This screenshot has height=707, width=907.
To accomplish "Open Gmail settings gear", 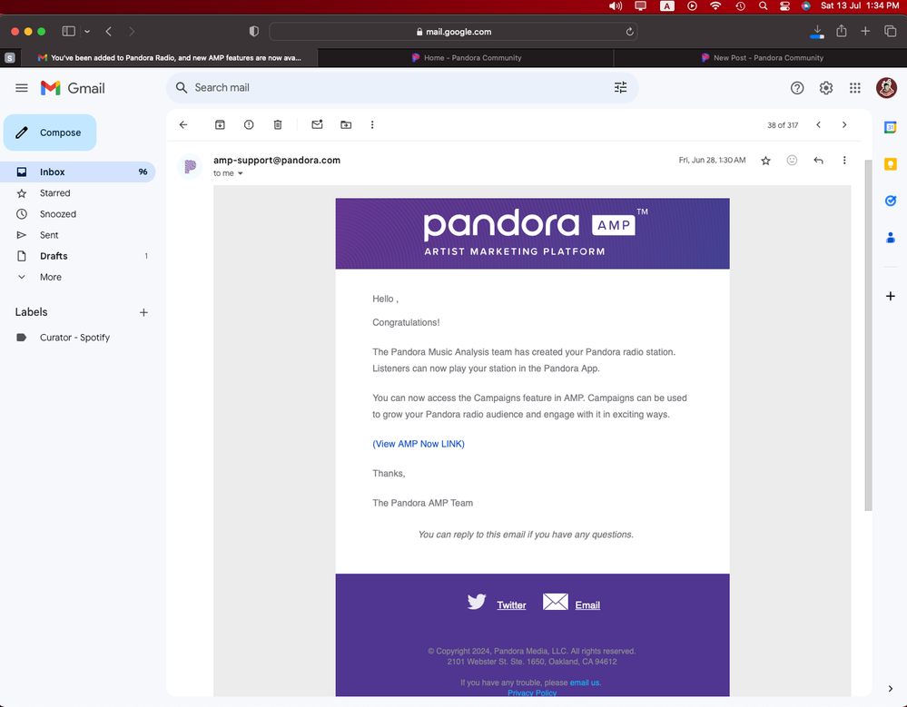I will click(826, 88).
